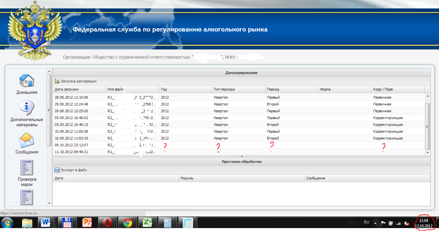Sort the table by Дата загрузки column
The image size is (439, 231).
tap(67, 89)
